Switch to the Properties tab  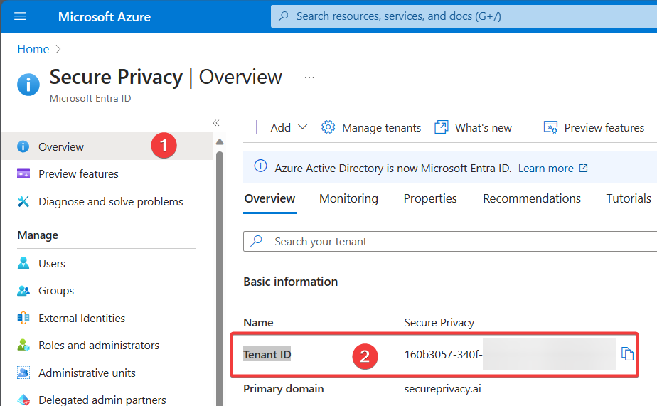coord(430,198)
